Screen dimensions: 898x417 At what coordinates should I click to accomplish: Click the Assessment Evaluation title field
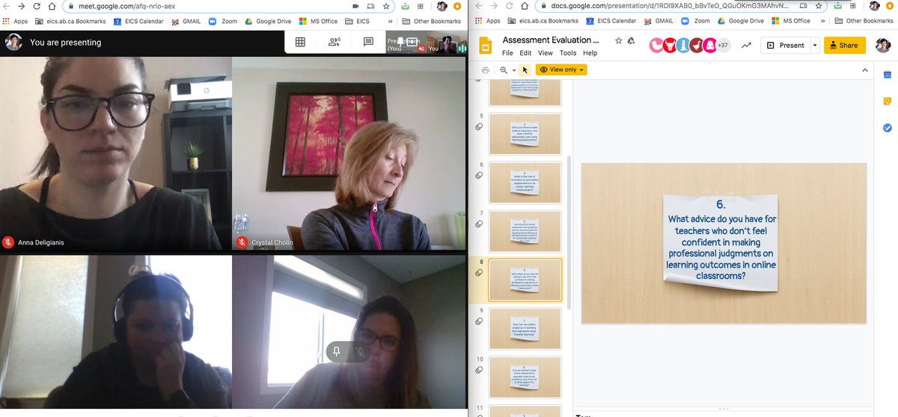click(x=552, y=40)
